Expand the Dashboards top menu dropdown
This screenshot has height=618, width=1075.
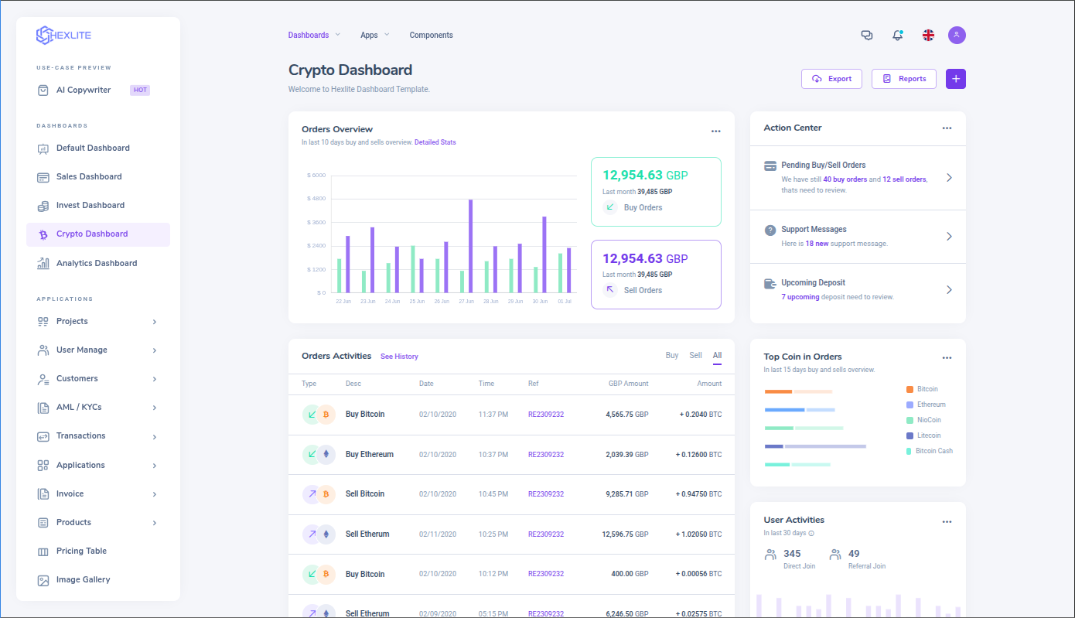[314, 35]
